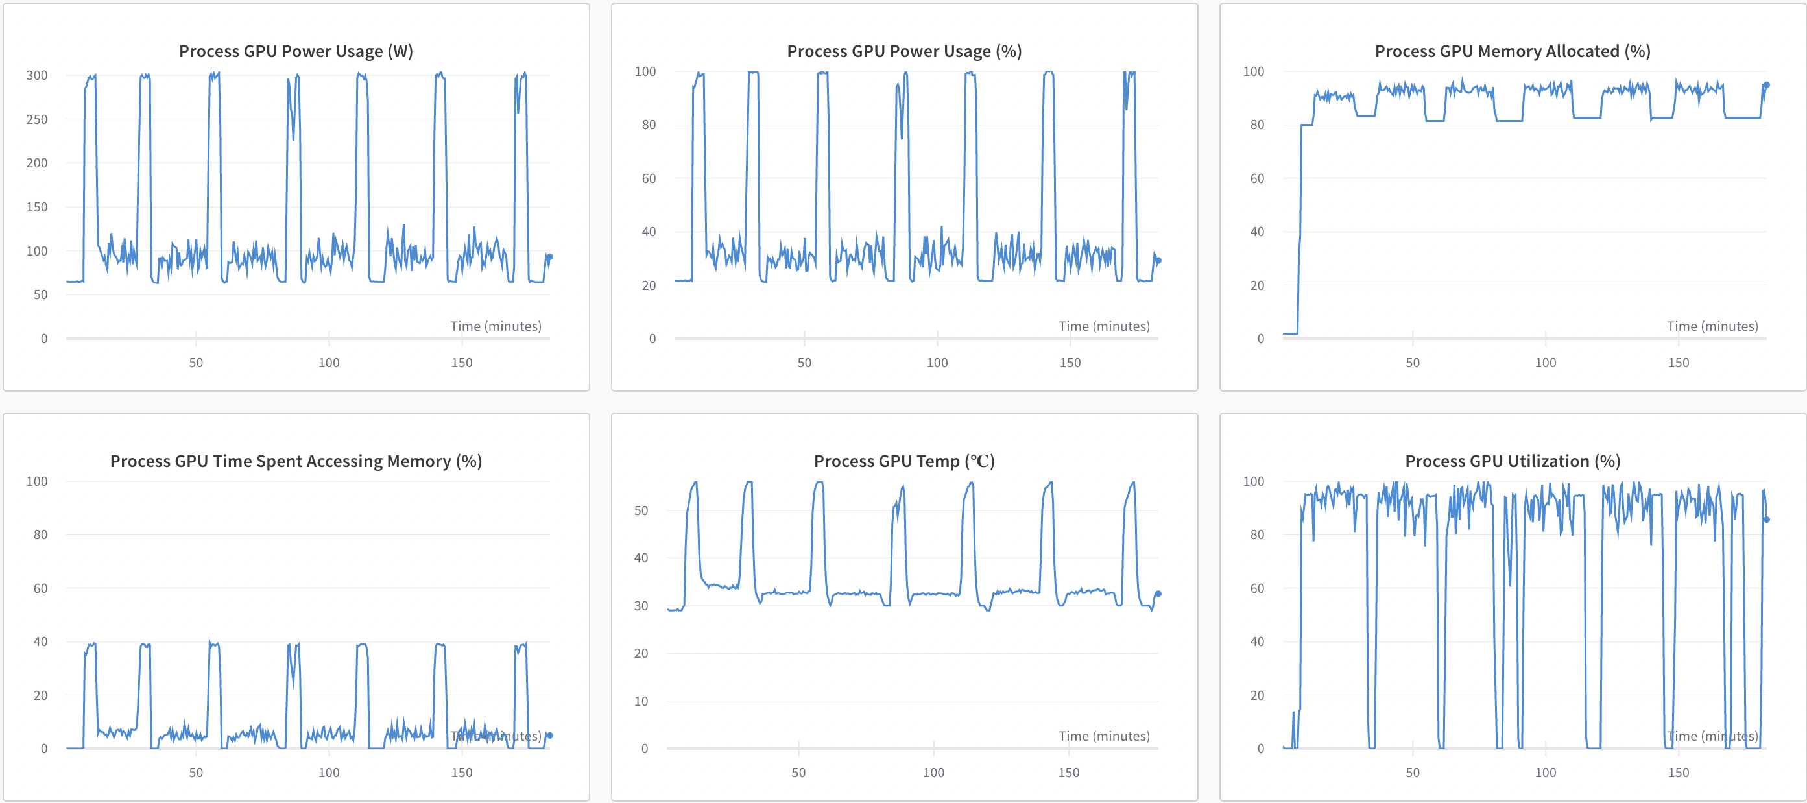Click the Process GPU Power Usage (W) title
This screenshot has height=803, width=1807.
point(295,51)
